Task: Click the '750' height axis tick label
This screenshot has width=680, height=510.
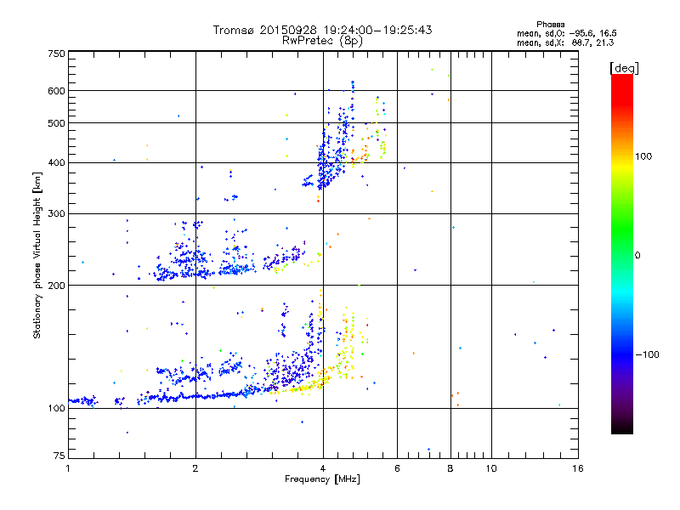Action: coord(56,54)
